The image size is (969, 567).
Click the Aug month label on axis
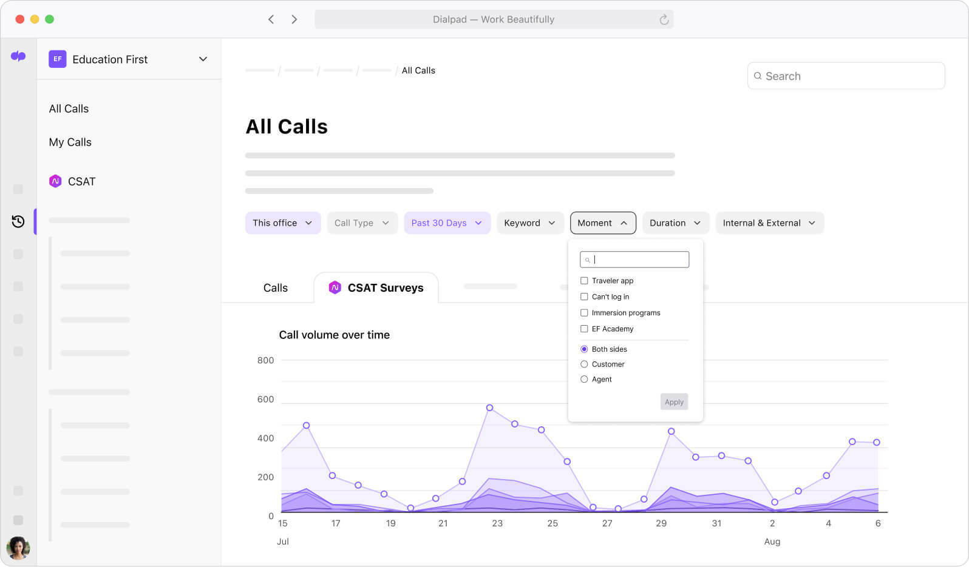tap(772, 542)
